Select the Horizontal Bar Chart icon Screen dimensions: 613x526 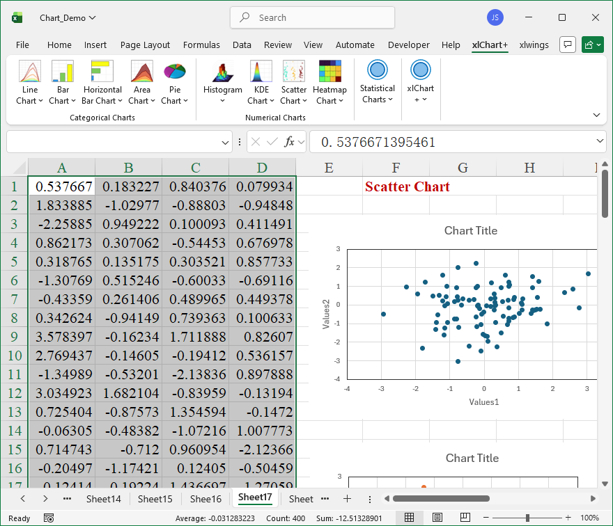pyautogui.click(x=102, y=82)
